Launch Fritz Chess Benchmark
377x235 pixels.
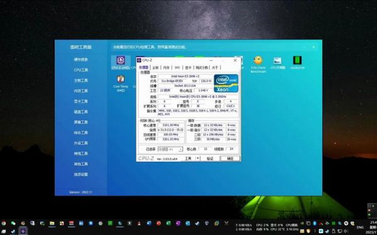(x=258, y=65)
